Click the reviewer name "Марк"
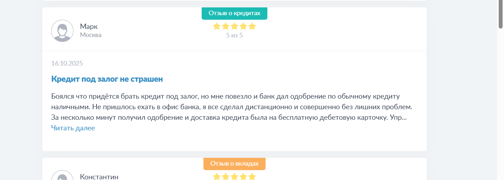The height and width of the screenshot is (180, 504). [x=89, y=26]
